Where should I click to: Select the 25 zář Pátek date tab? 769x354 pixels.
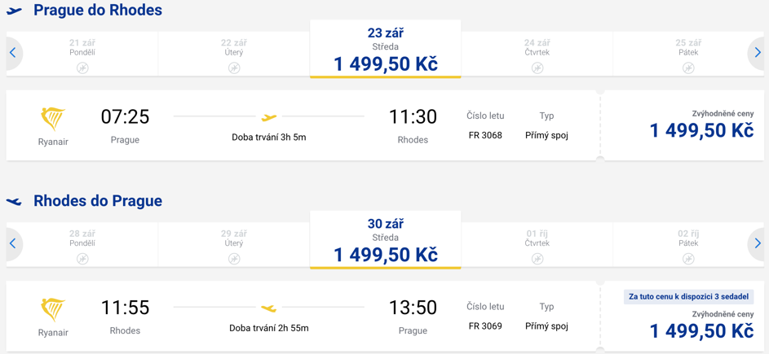[x=687, y=54]
